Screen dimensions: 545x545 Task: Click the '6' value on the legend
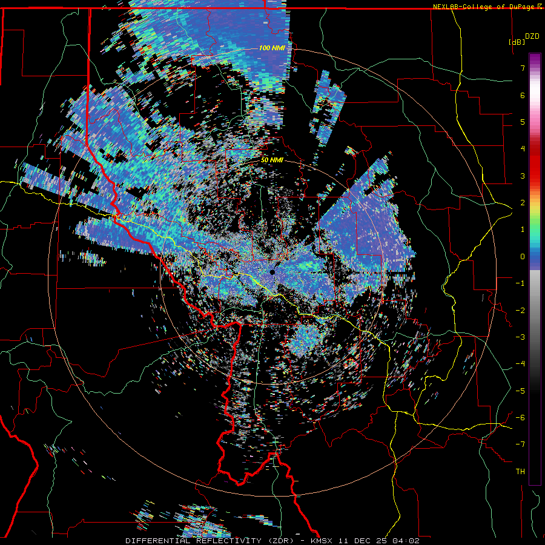coord(523,95)
